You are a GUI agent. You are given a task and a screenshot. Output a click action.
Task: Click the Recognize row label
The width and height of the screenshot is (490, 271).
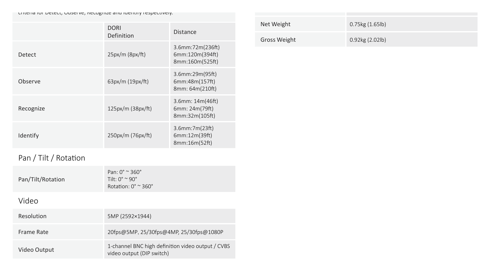[x=31, y=108]
